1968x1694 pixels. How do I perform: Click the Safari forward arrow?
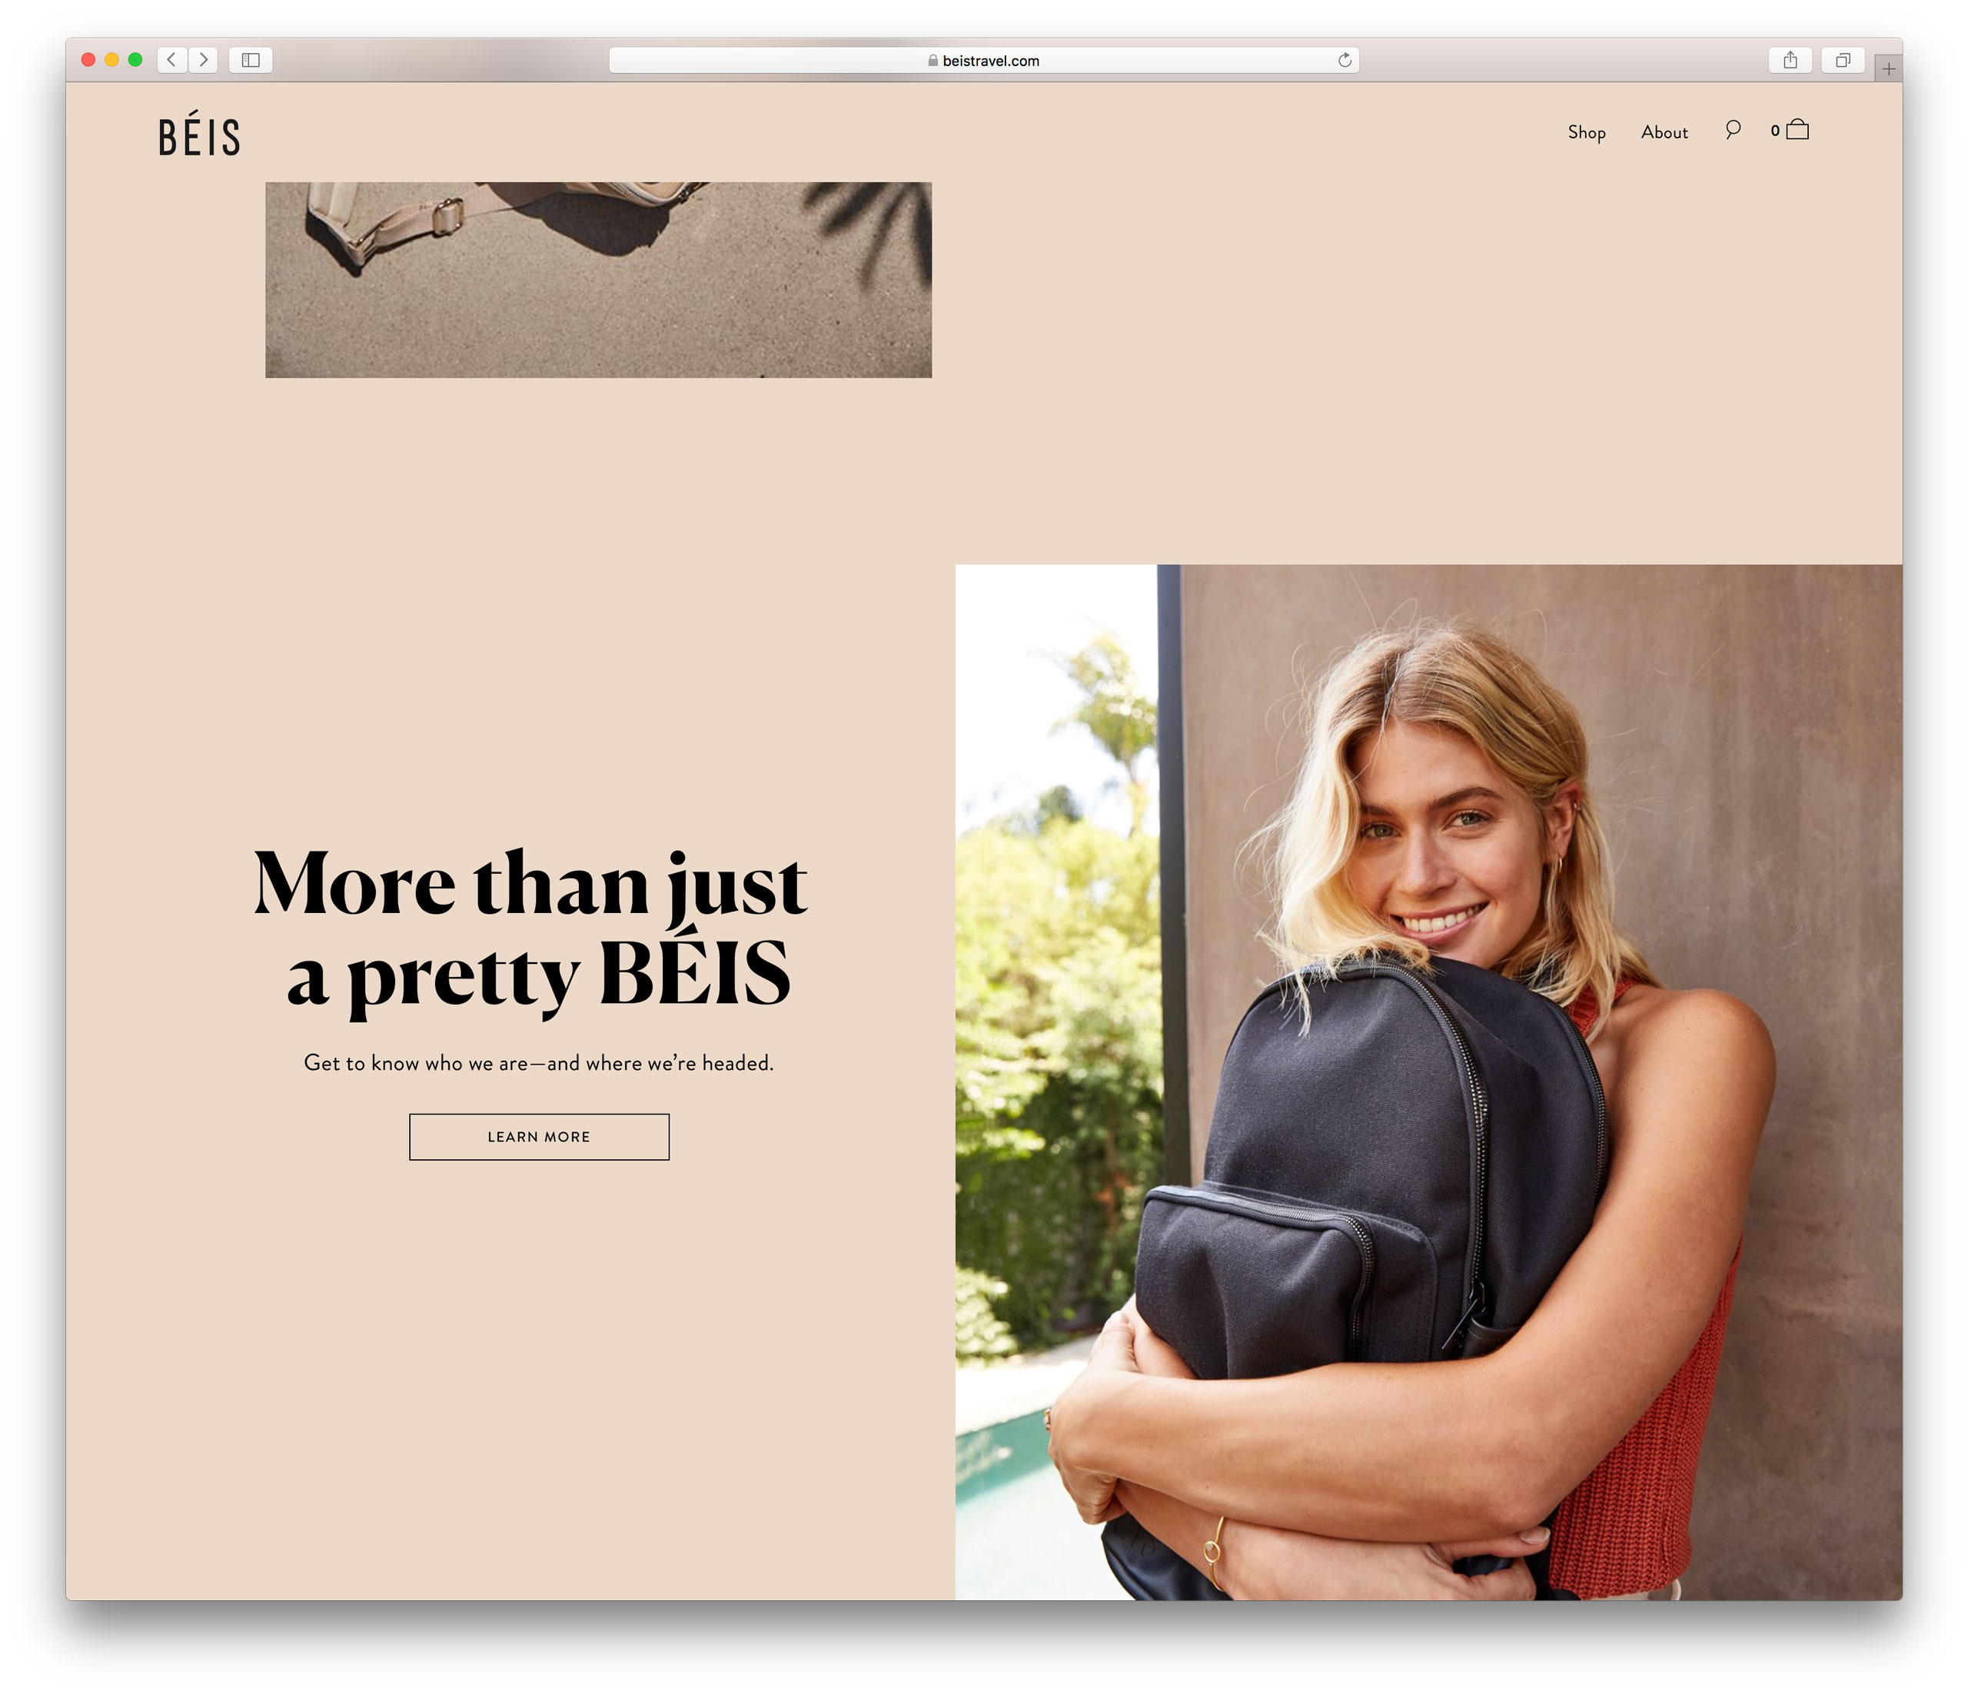click(203, 60)
